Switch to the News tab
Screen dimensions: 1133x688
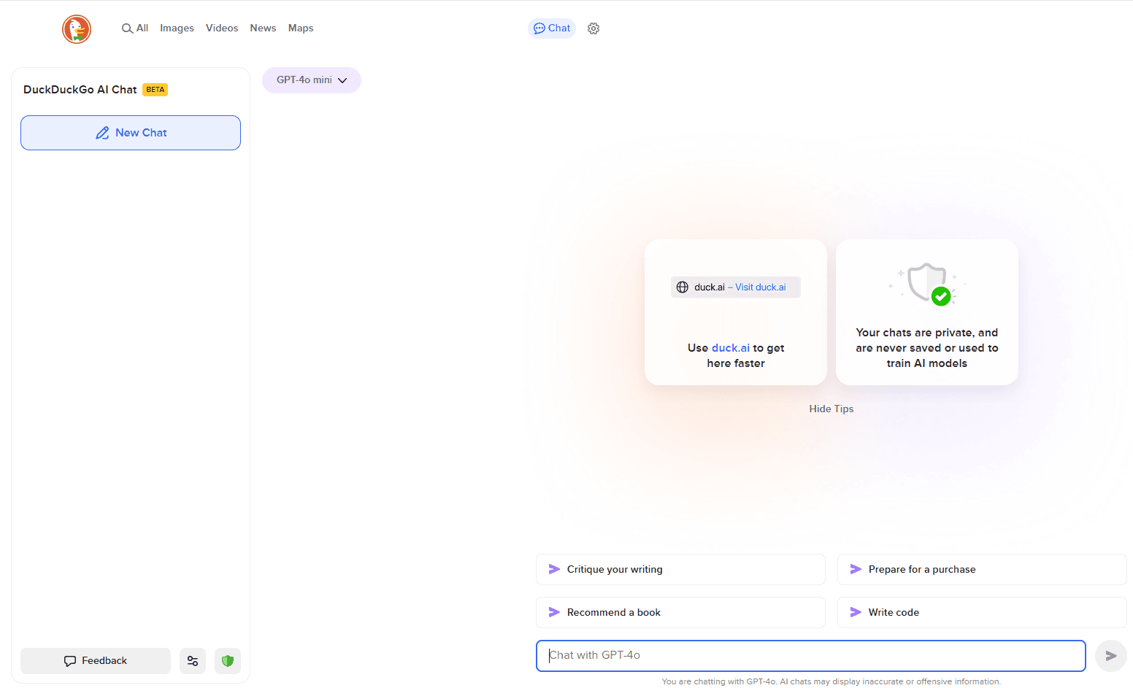coord(263,28)
